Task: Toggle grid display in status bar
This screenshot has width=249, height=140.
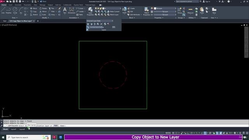Action: pos(173,133)
